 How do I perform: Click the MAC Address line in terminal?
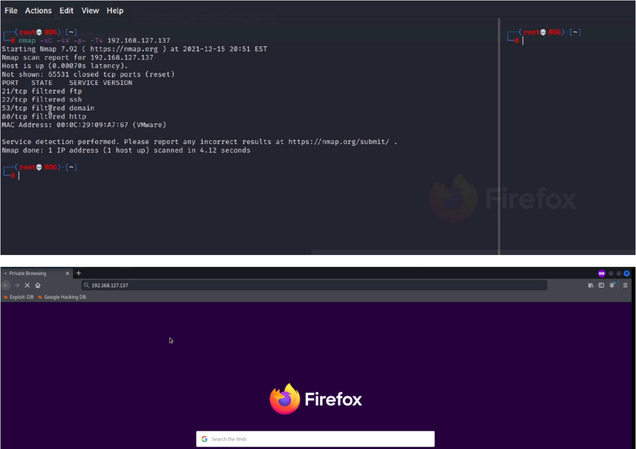[84, 125]
